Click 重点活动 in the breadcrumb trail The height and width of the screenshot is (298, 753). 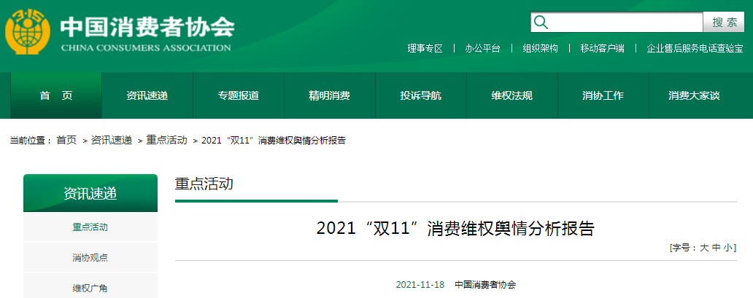[166, 140]
